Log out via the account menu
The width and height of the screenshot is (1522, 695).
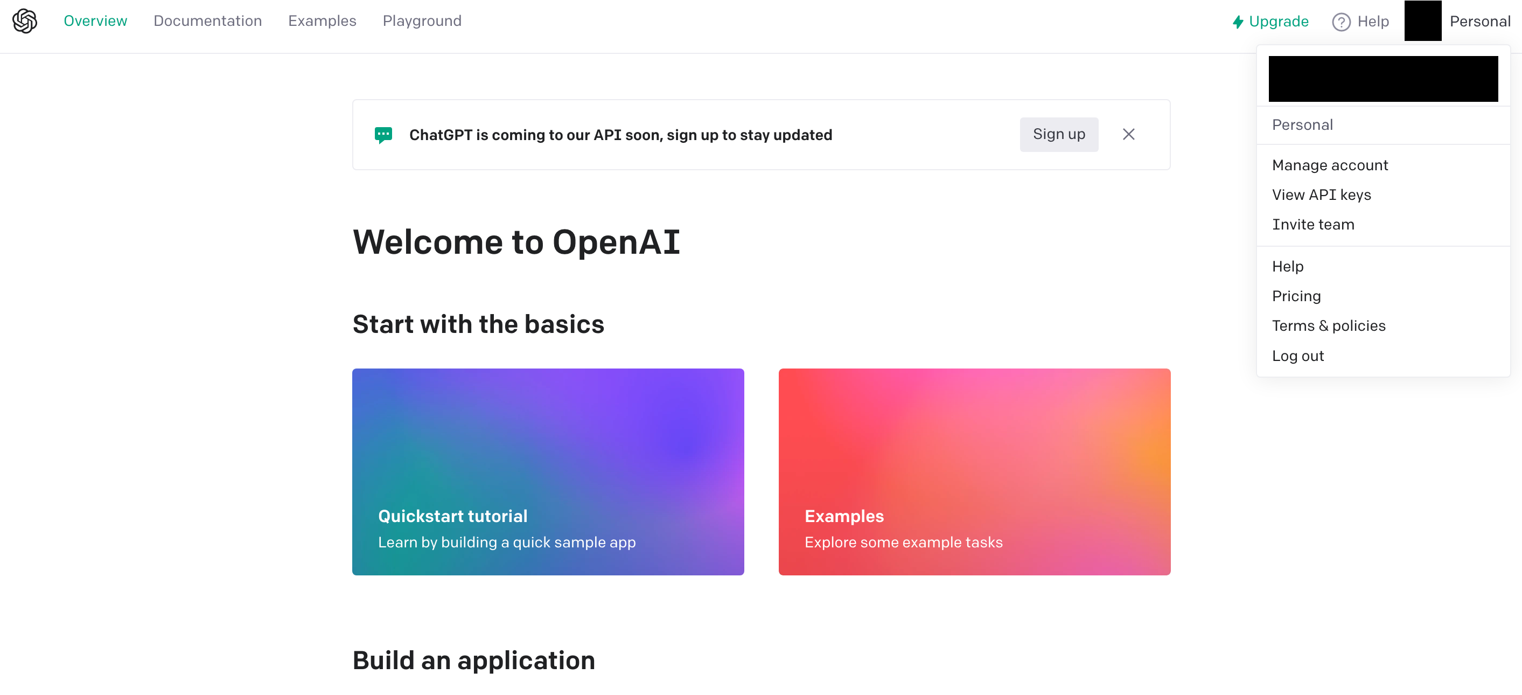pyautogui.click(x=1297, y=355)
